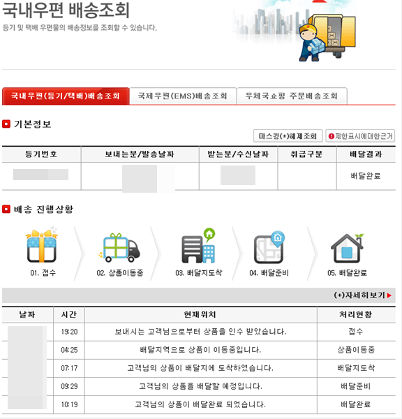Click the 기본정보 section heading
This screenshot has width=402, height=419.
click(32, 124)
